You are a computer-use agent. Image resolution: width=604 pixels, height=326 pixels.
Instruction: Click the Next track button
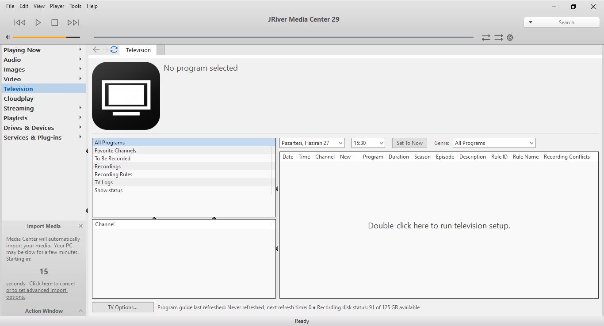click(73, 23)
